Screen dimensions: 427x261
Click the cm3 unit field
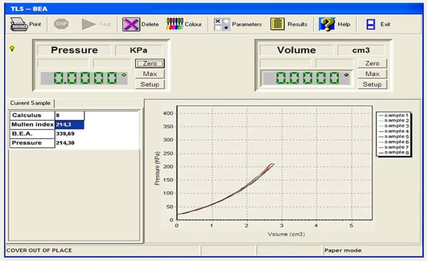(x=361, y=50)
